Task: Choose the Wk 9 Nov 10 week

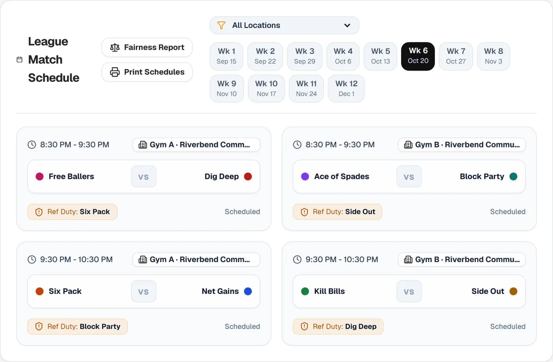Action: (227, 88)
